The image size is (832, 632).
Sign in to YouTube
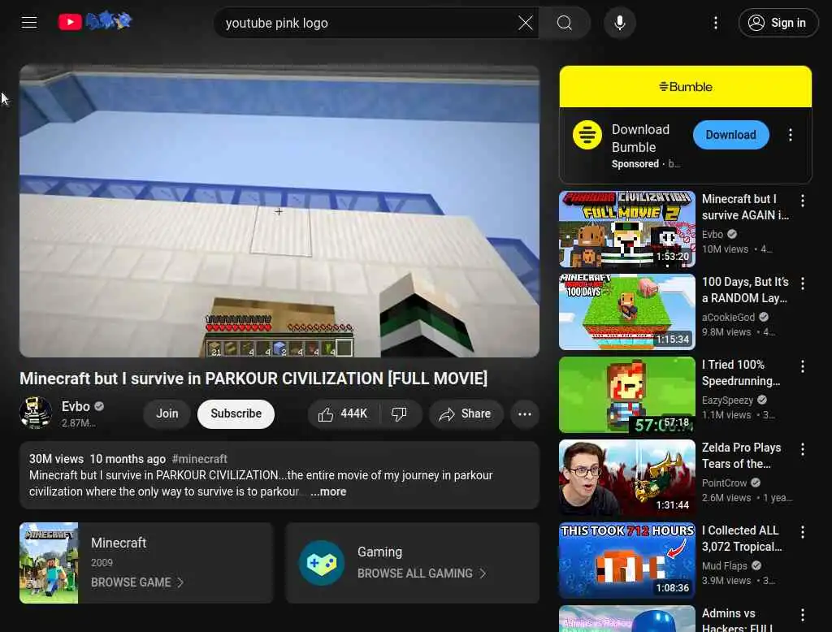(778, 23)
